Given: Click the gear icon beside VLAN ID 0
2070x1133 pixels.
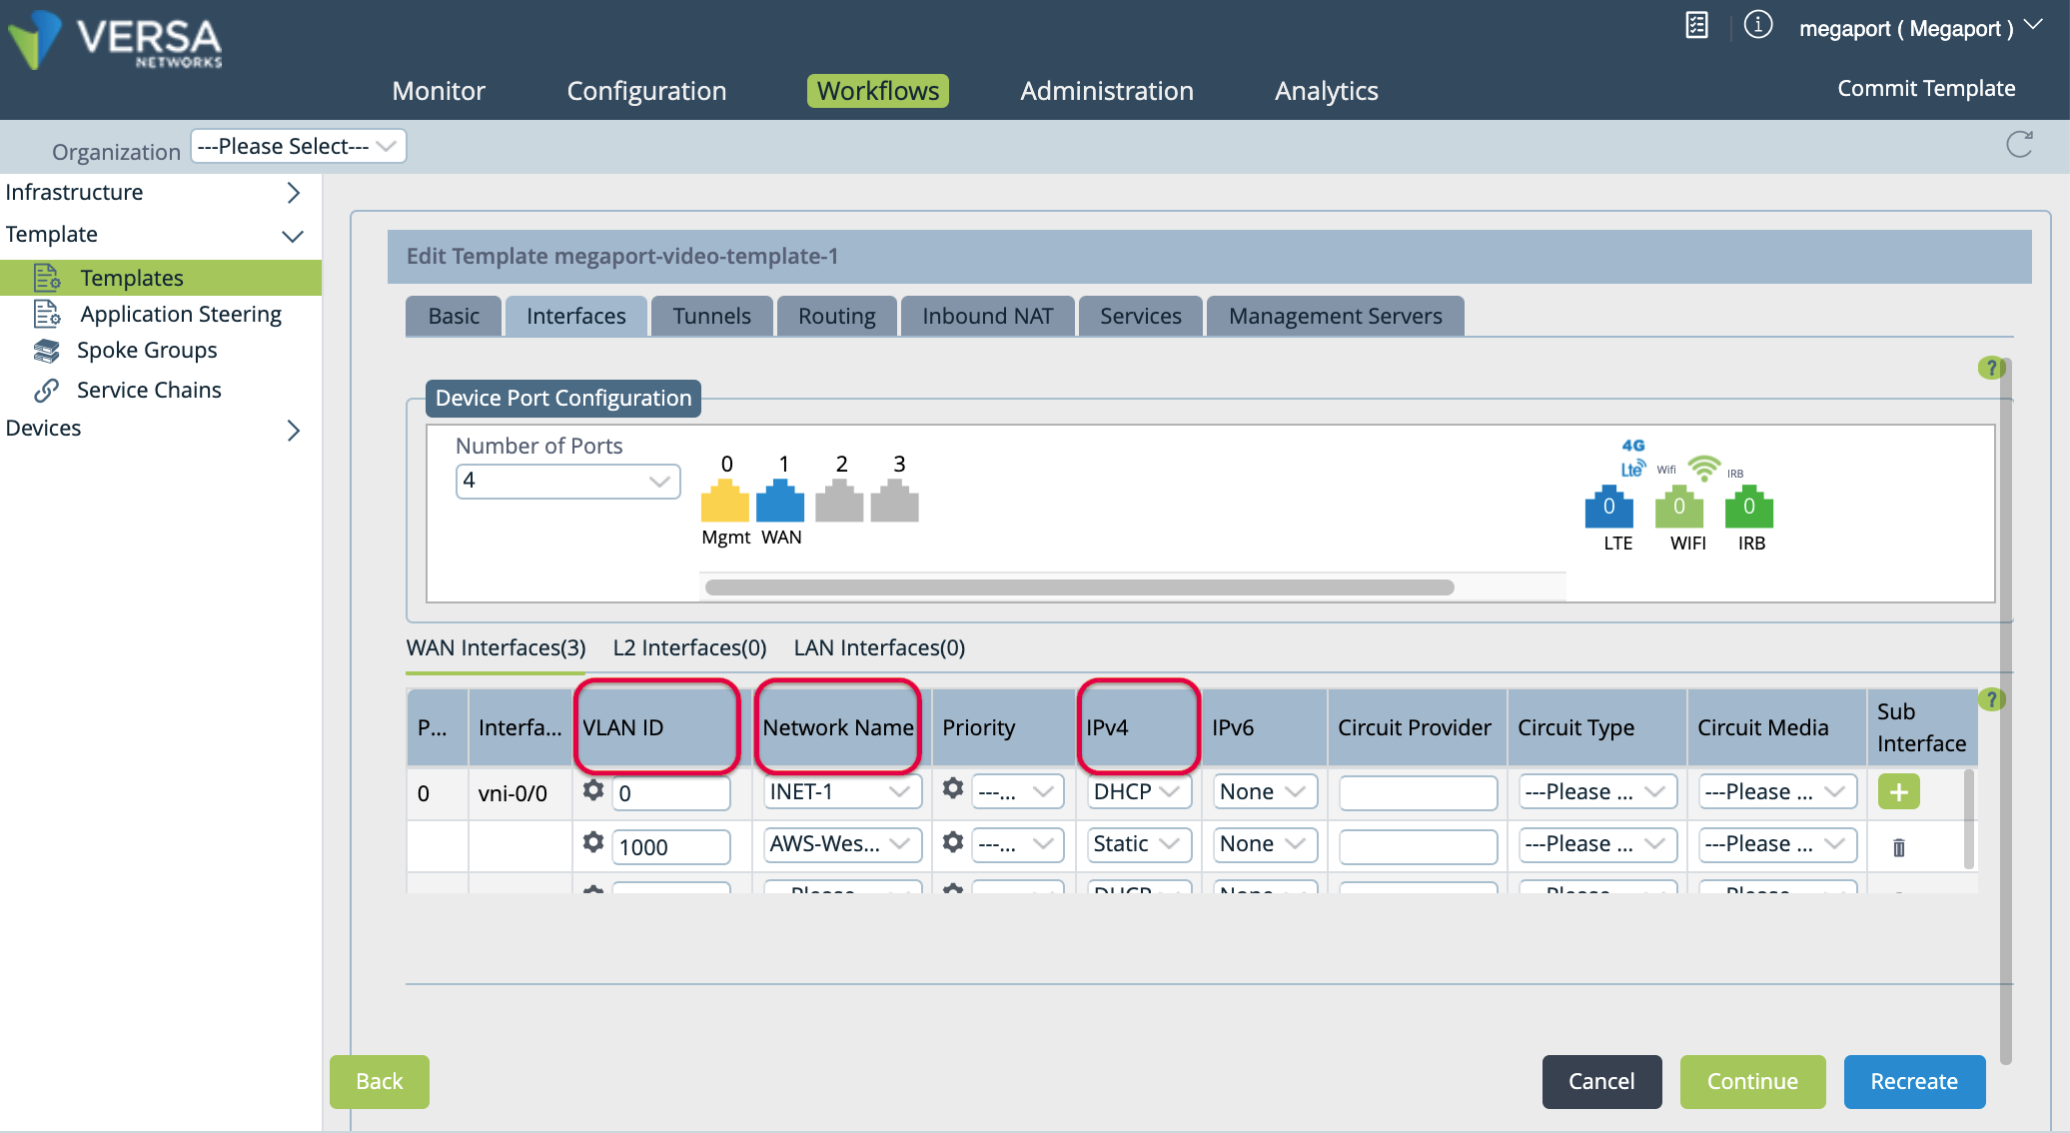Looking at the screenshot, I should click(593, 790).
